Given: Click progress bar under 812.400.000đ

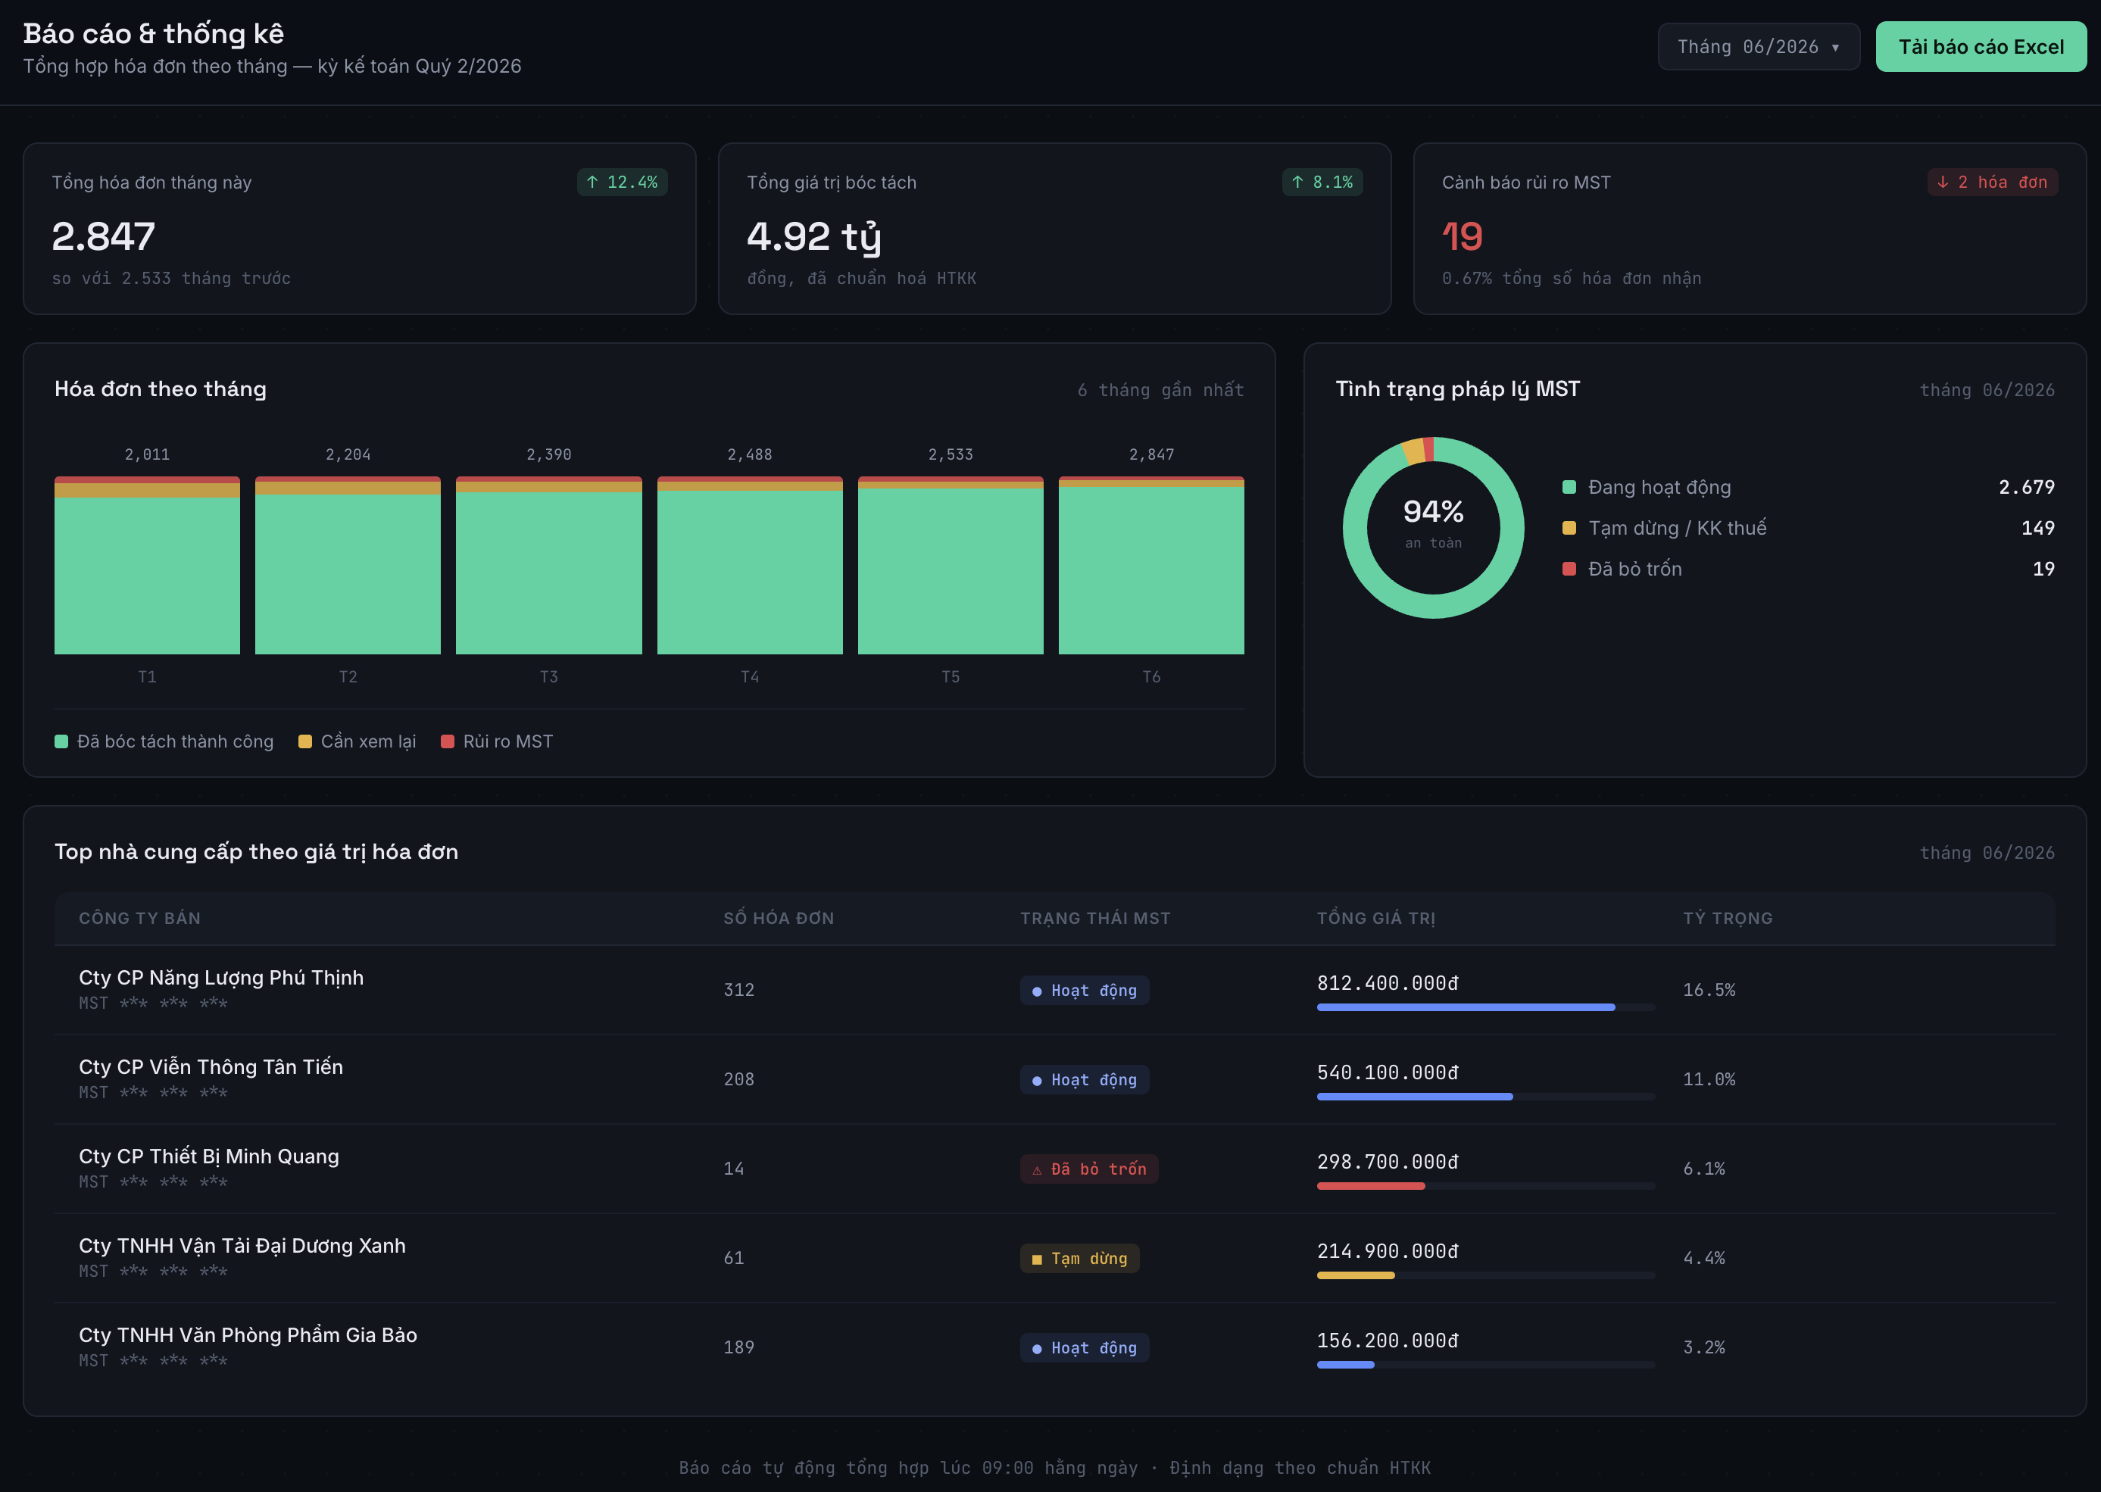Looking at the screenshot, I should [x=1485, y=1008].
